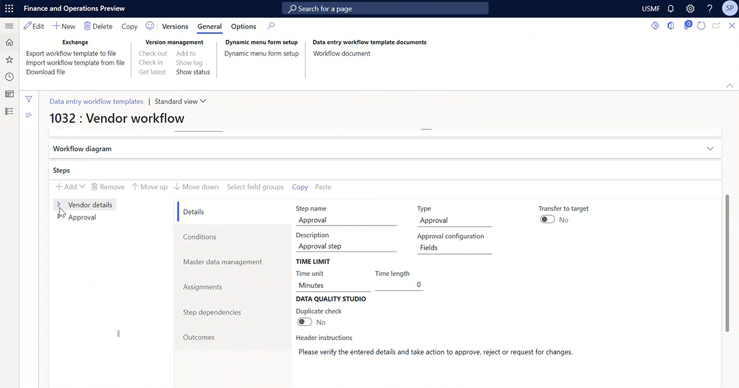The height and width of the screenshot is (388, 739).
Task: Click the Help question mark icon
Action: click(x=709, y=8)
